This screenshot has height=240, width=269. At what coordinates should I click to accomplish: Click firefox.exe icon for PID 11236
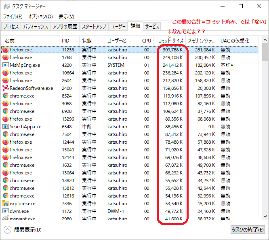(6, 50)
